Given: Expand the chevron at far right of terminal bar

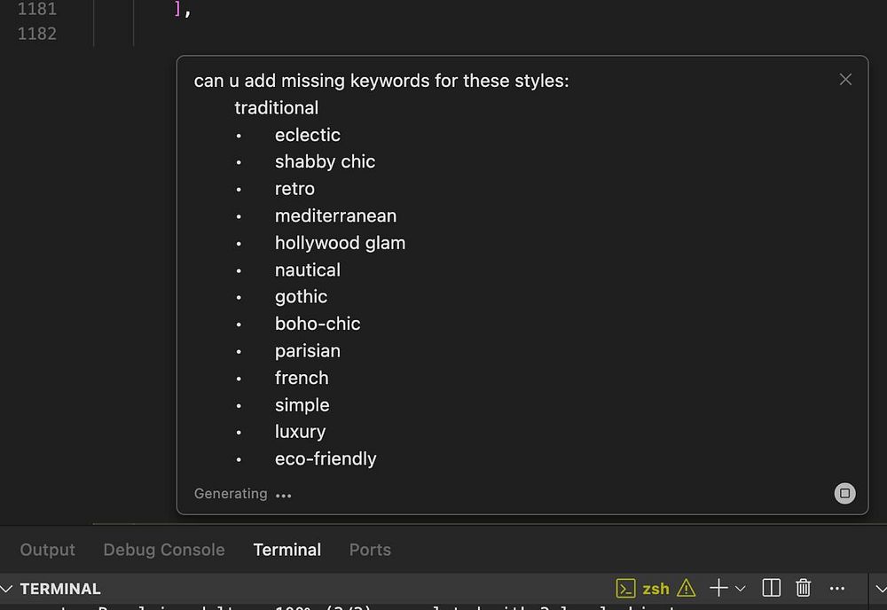Looking at the screenshot, I should coord(880,588).
